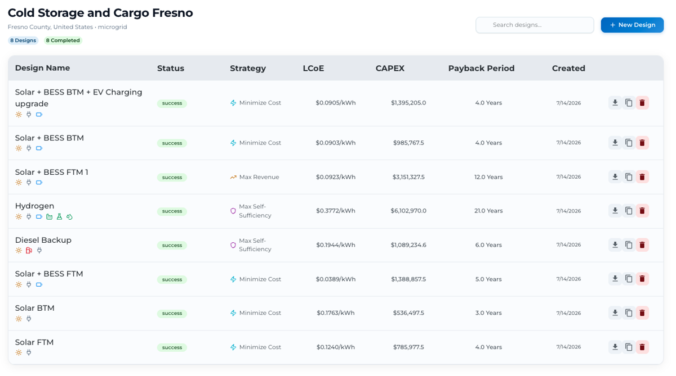Click the 3.0 Years payback value

488,313
